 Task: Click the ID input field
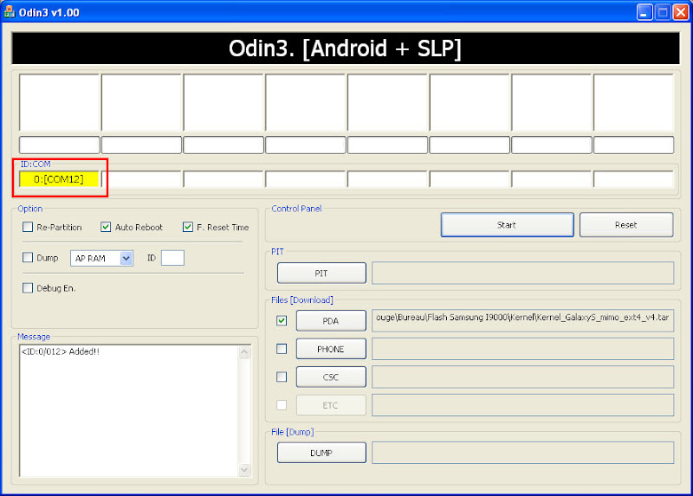(172, 258)
